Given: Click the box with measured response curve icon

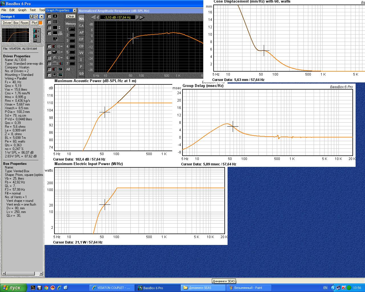Looking at the screenshot, I should (x=57, y=75).
